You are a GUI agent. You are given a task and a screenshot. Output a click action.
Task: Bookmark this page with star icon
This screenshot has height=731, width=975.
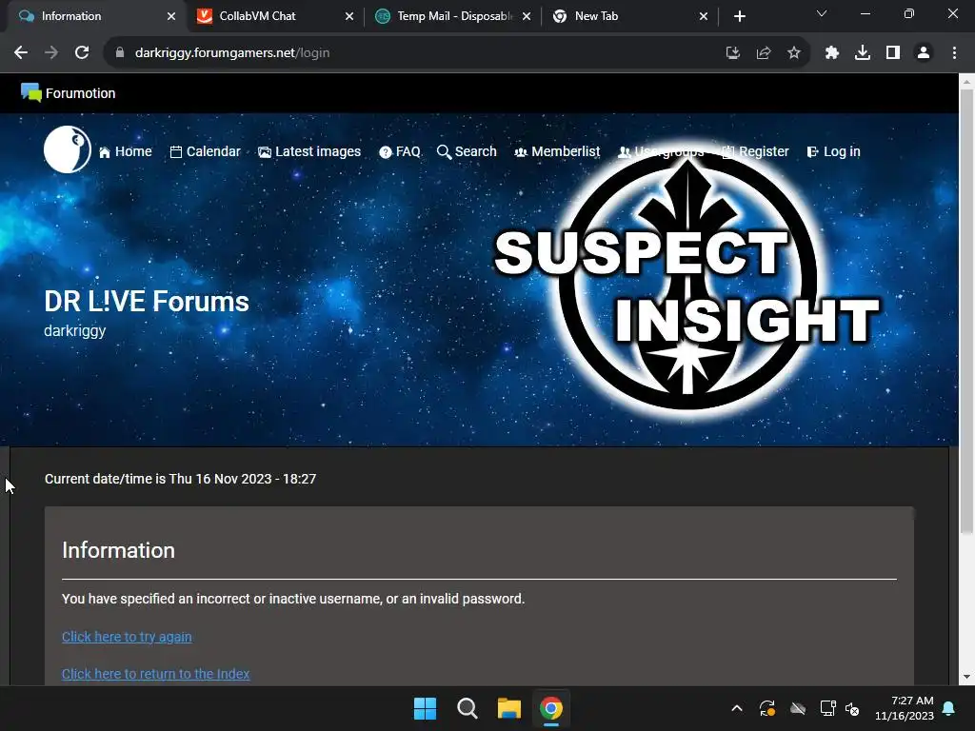pos(794,53)
